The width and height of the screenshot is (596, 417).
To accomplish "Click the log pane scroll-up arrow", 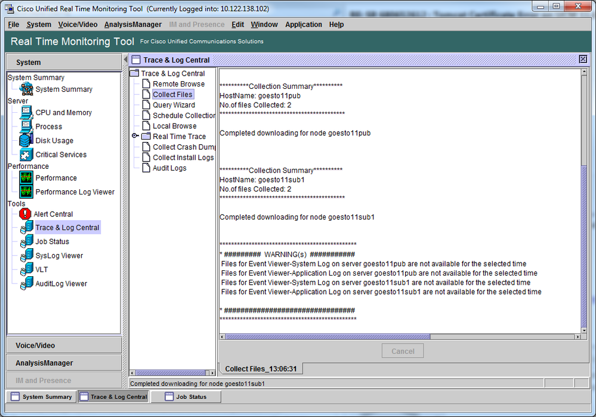I will click(584, 72).
